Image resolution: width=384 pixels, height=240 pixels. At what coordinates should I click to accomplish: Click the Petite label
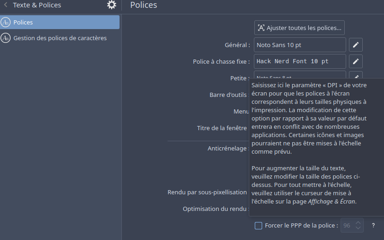[x=240, y=78]
